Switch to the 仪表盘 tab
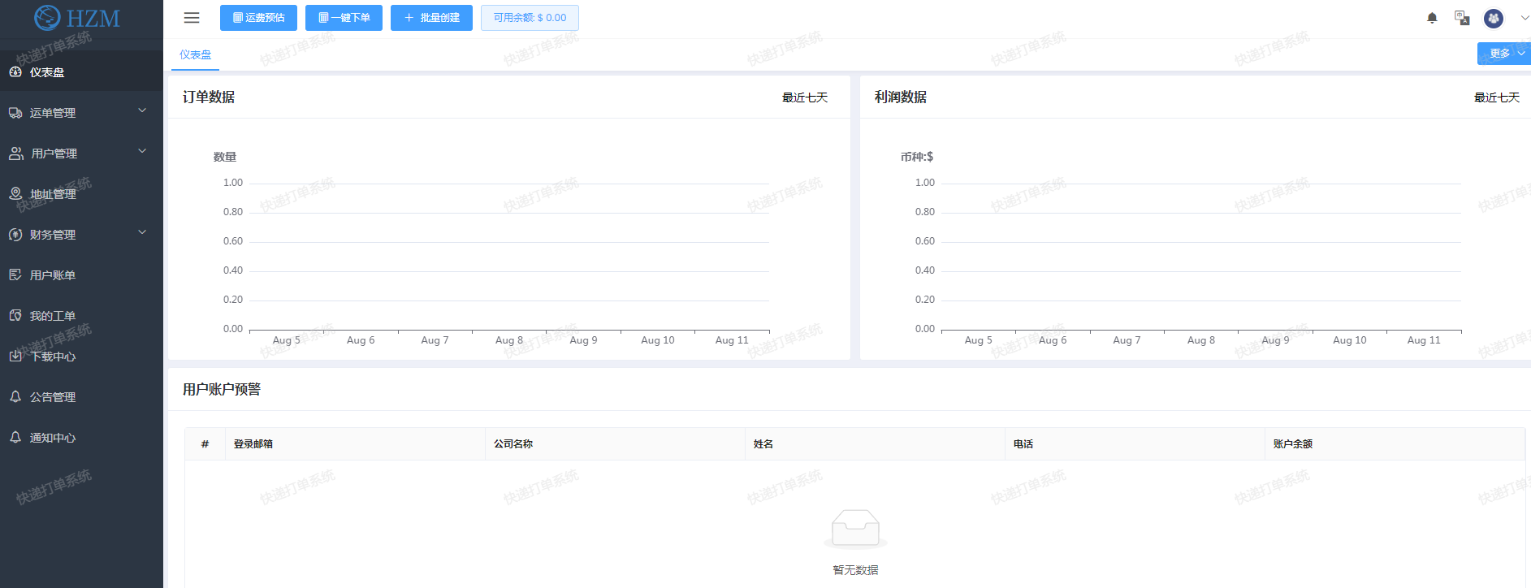This screenshot has width=1531, height=588. 195,54
